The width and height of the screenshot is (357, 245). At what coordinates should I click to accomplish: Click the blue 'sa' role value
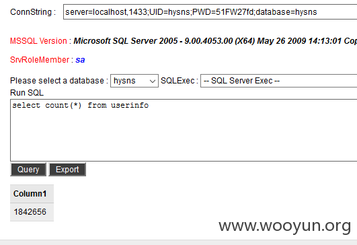[80, 60]
